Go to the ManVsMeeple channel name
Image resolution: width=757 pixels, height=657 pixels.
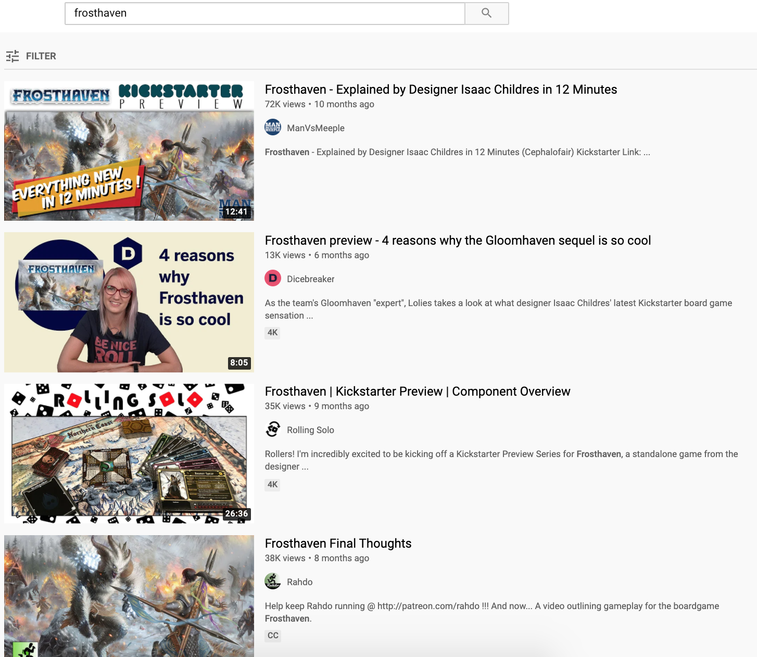click(316, 128)
